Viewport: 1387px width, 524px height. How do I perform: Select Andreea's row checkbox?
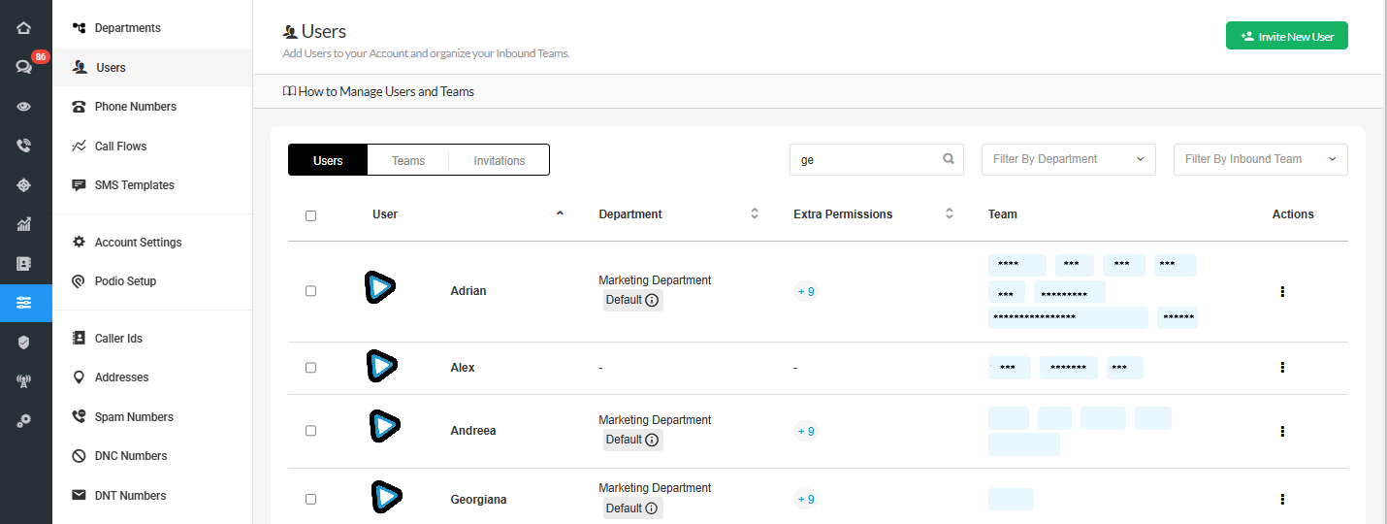tap(310, 431)
